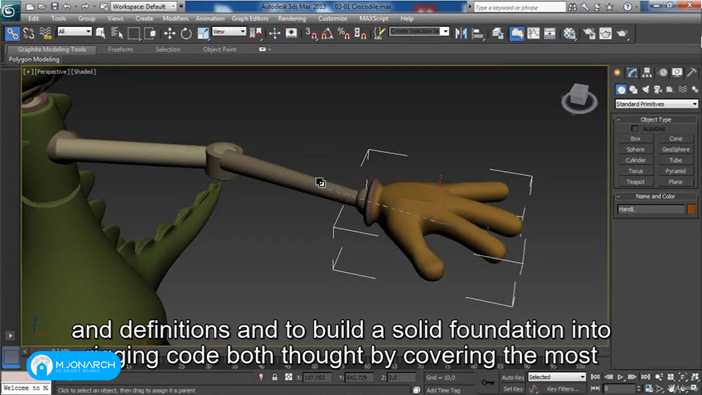702x395 pixels.
Task: Click the Align tool icon
Action: [x=478, y=33]
